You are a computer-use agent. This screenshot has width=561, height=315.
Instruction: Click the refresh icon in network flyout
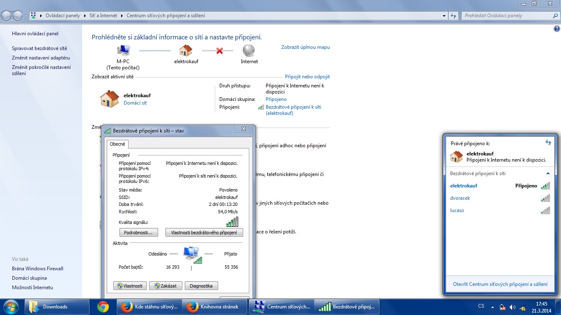[548, 142]
